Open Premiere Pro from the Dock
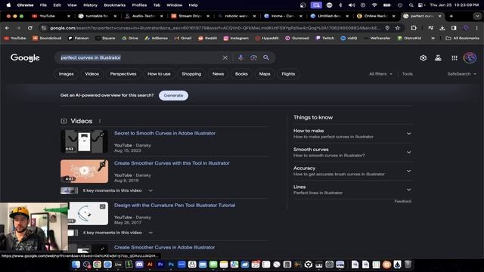Image resolution: width=484 pixels, height=272 pixels. pos(160,264)
